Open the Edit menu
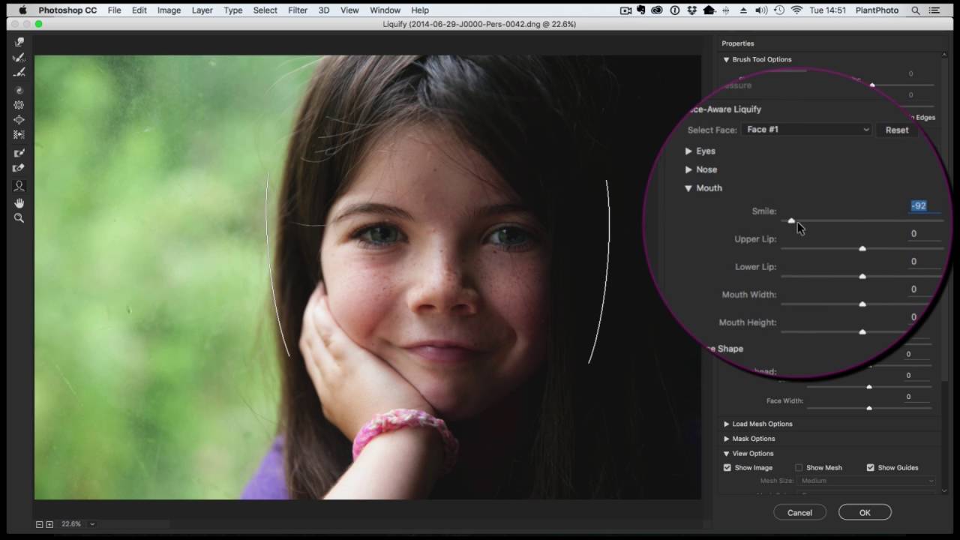 pyautogui.click(x=139, y=10)
